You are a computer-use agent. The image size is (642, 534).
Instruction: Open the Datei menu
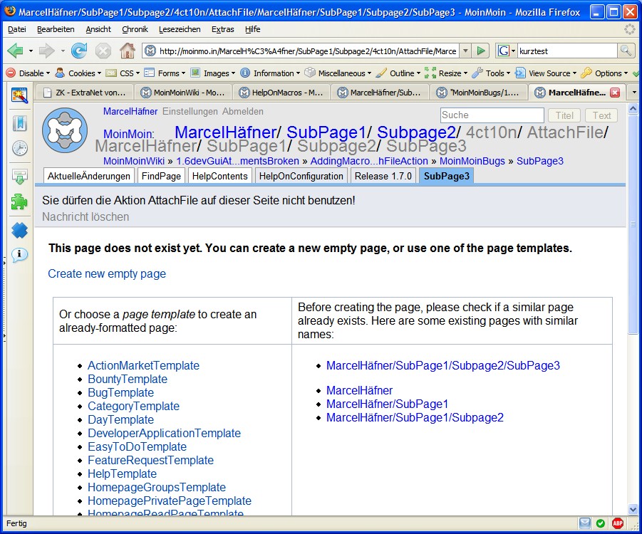17,29
